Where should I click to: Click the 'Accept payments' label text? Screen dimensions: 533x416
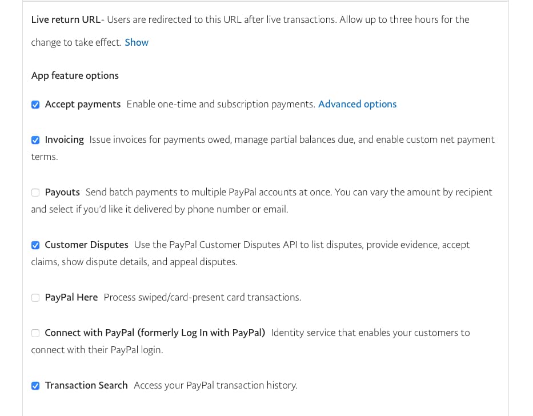pyautogui.click(x=83, y=104)
